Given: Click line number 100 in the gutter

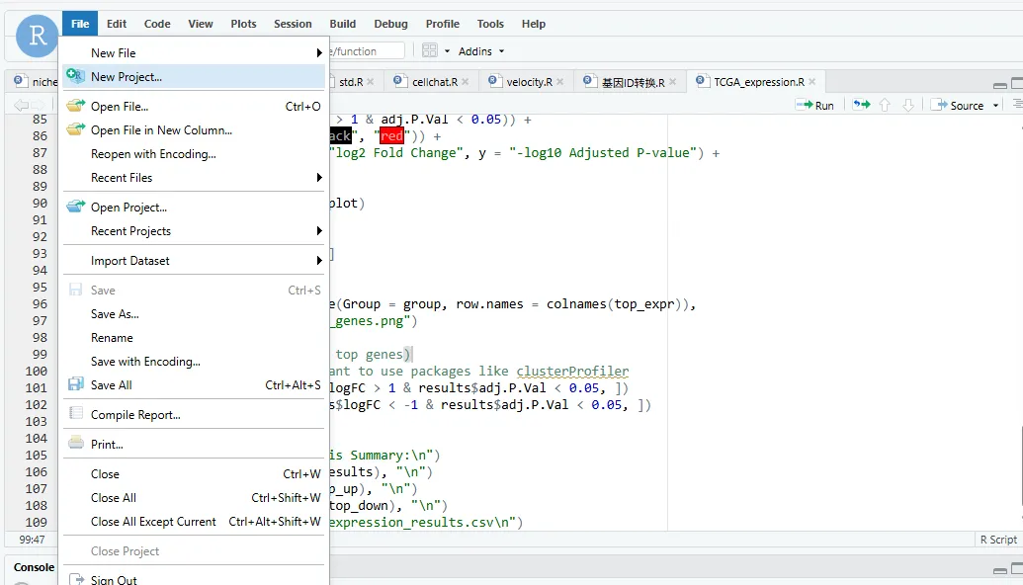Looking at the screenshot, I should (36, 372).
